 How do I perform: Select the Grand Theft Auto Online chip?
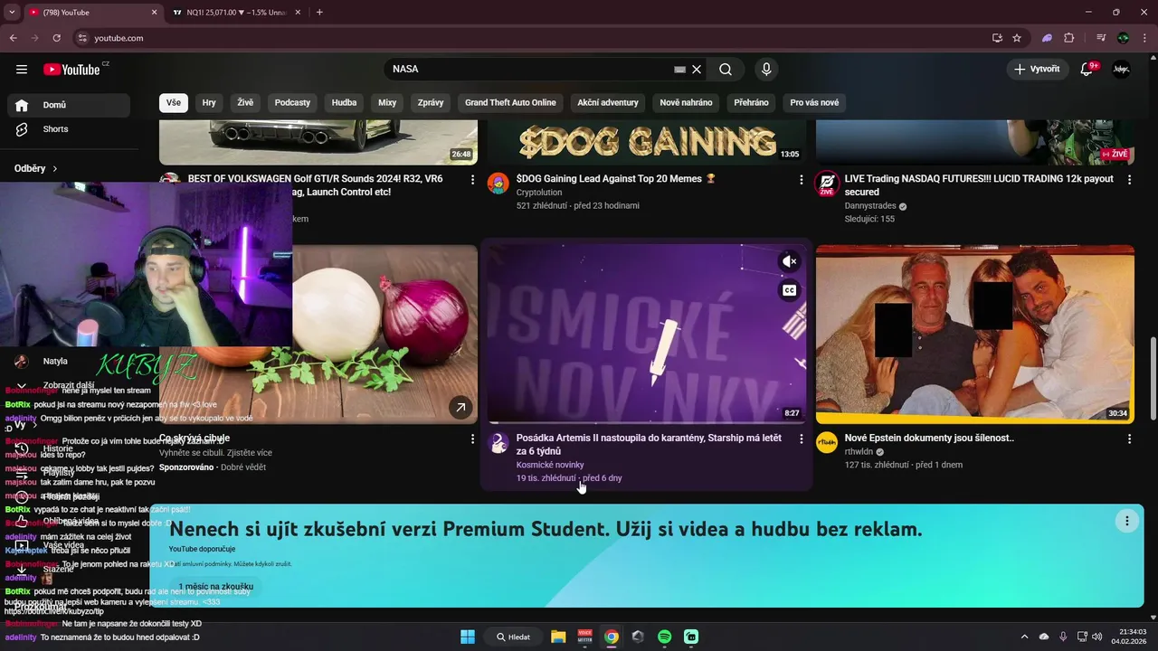[x=510, y=103]
